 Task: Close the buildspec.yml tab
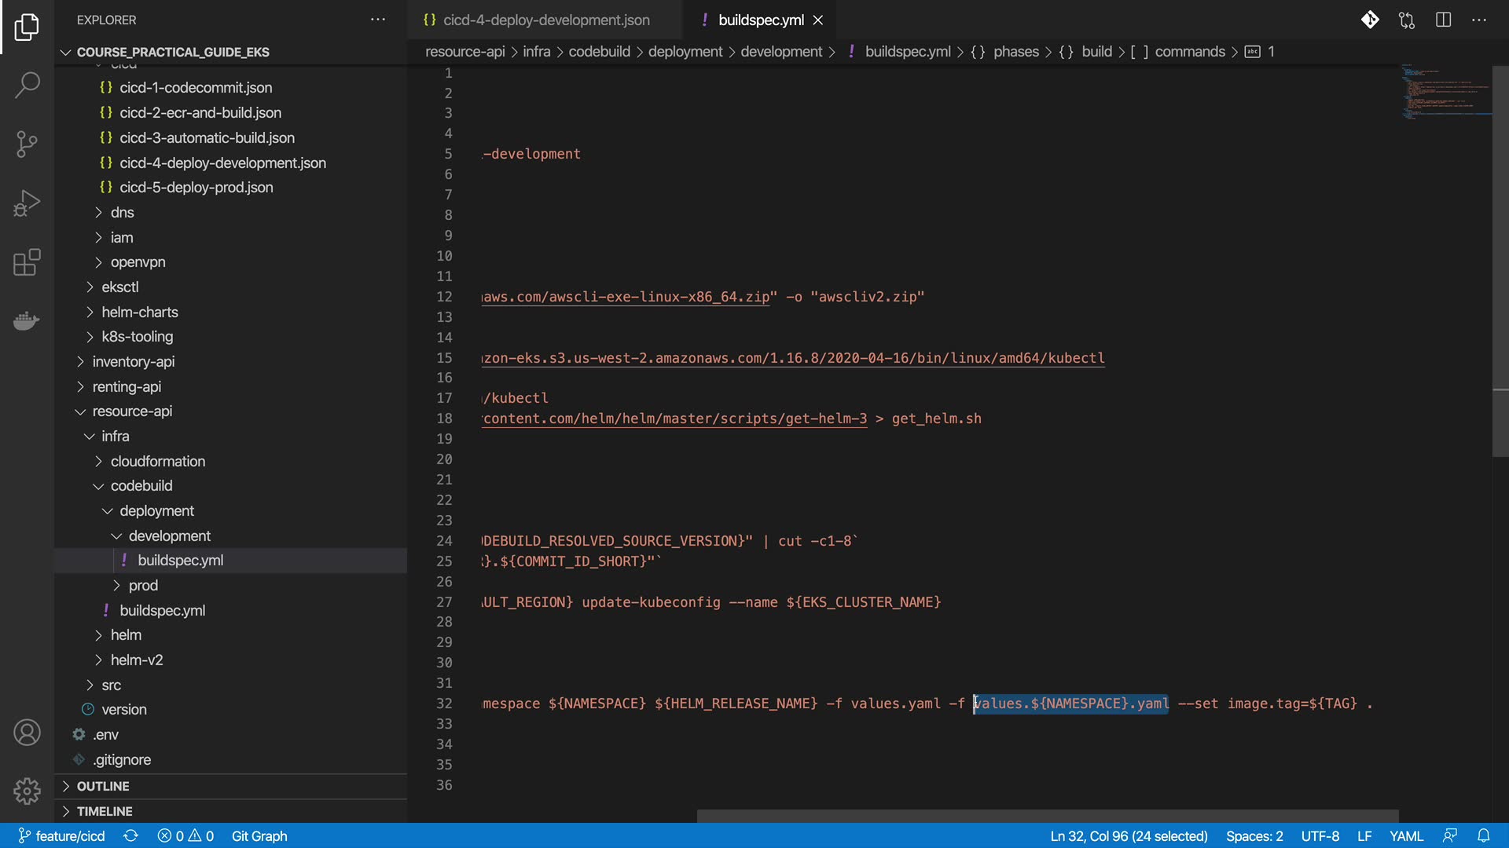(818, 20)
